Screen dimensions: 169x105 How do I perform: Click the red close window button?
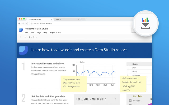(x=19, y=19)
